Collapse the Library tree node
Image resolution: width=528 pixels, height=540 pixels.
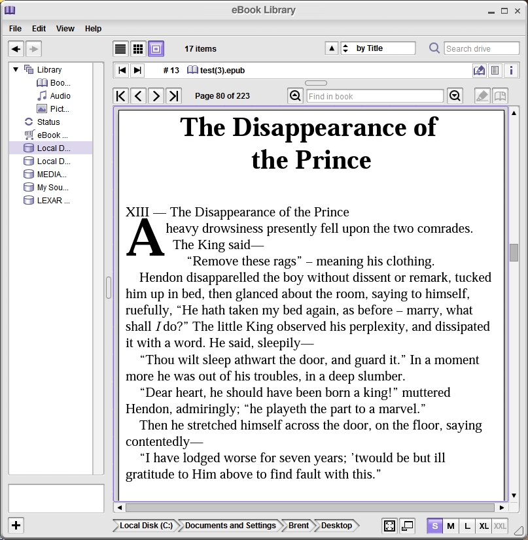pyautogui.click(x=16, y=69)
